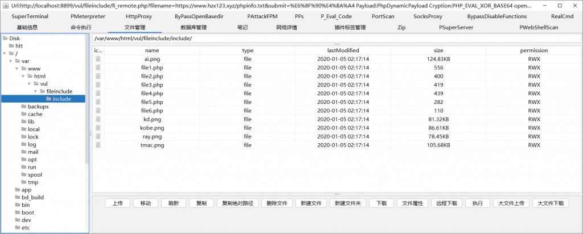Open the 基础信息 tab
Image resolution: width=583 pixels, height=234 pixels.
click(27, 27)
